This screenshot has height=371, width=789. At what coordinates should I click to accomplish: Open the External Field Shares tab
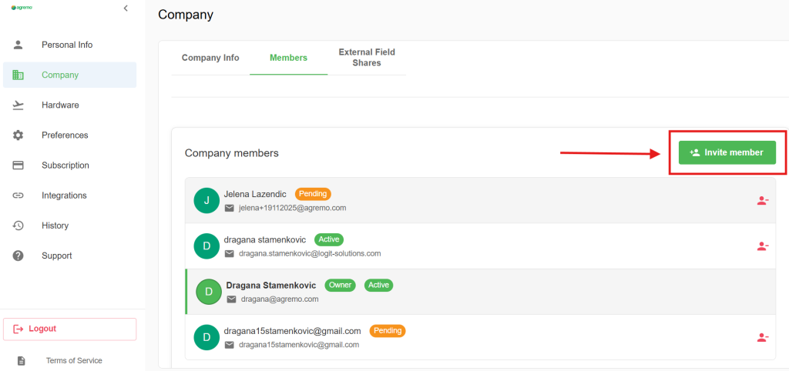367,58
